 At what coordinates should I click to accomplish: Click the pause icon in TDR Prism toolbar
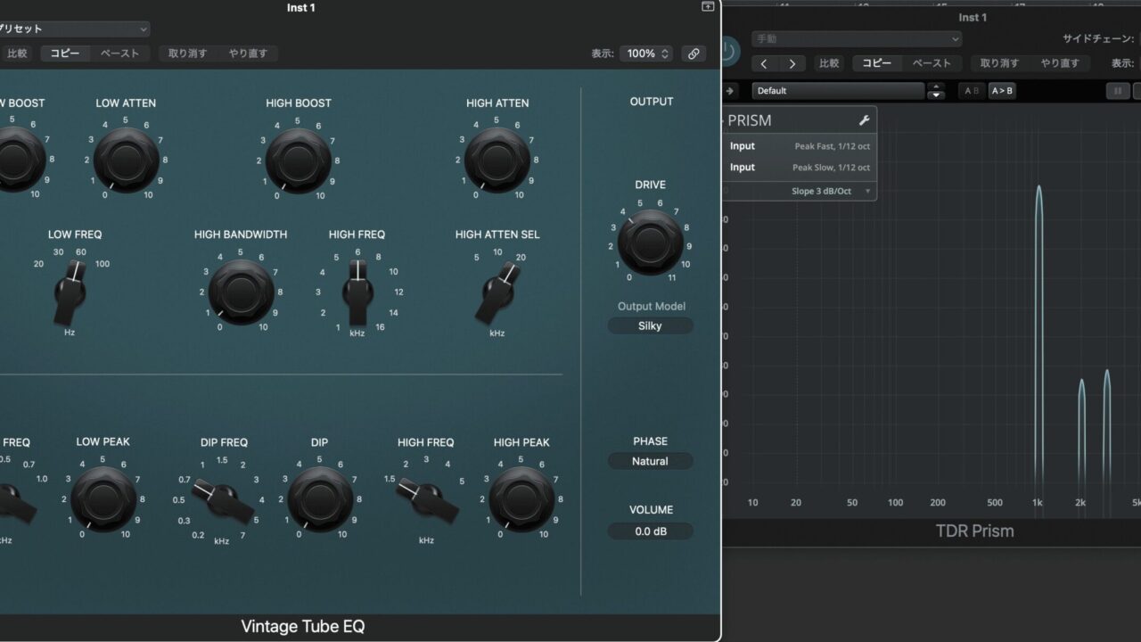[x=1116, y=91]
